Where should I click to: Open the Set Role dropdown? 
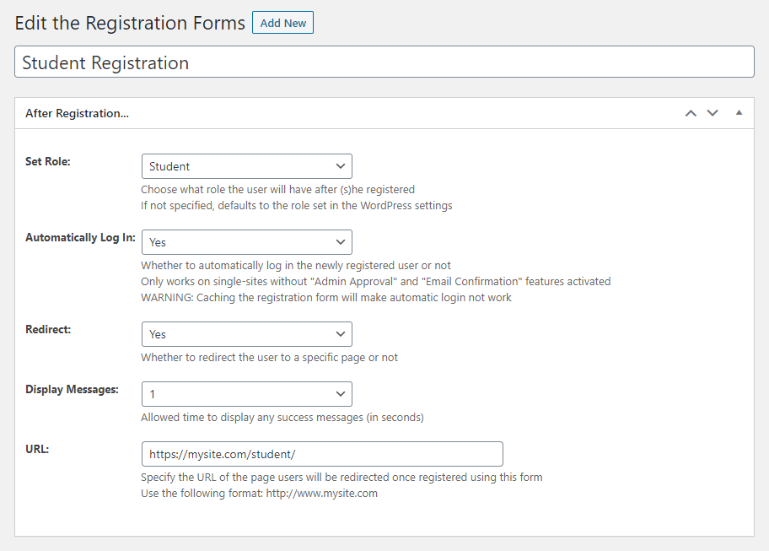pyautogui.click(x=247, y=166)
